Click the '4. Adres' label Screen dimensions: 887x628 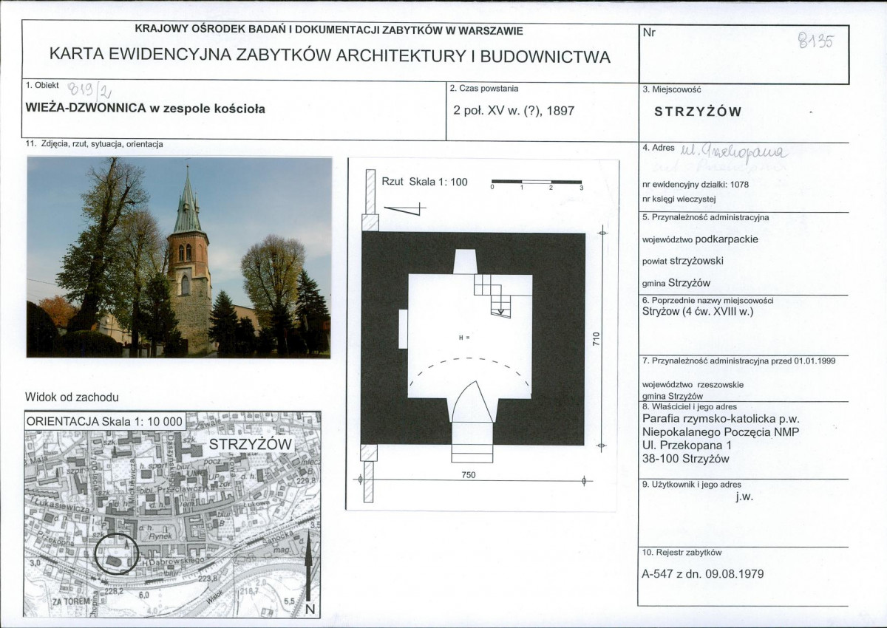(x=659, y=148)
